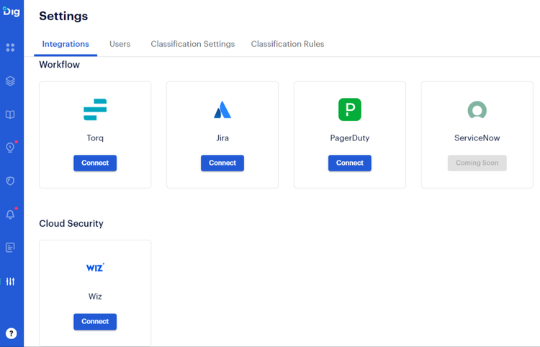Open the dashboard grid icon in sidebar
Image resolution: width=540 pixels, height=347 pixels.
click(10, 48)
